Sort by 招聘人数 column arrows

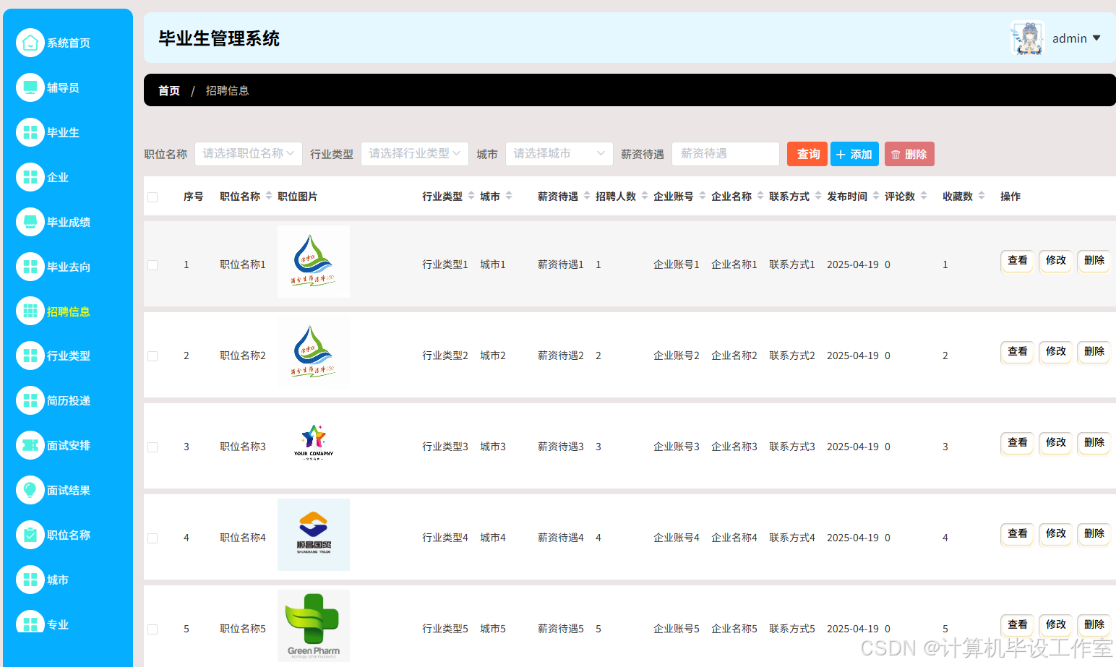click(645, 196)
